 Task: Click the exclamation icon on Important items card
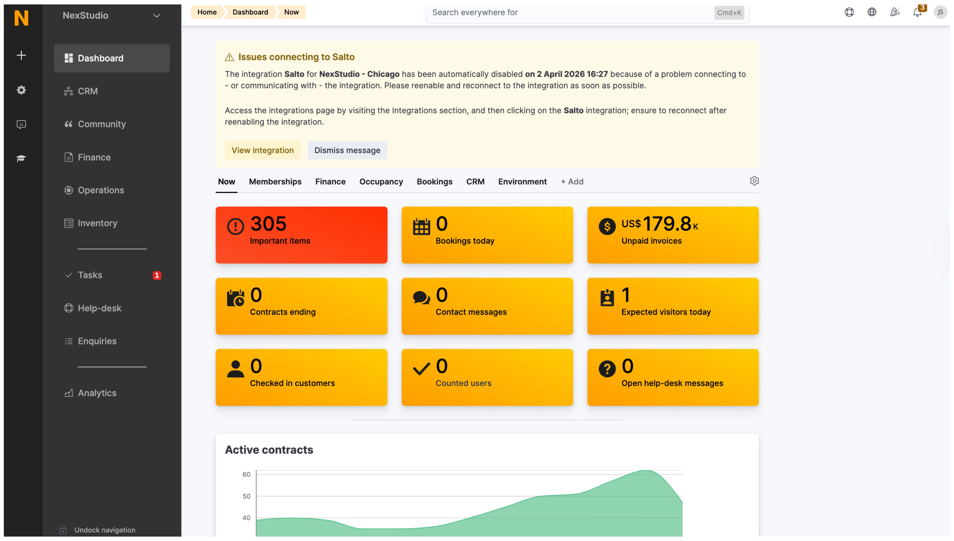[x=236, y=226]
